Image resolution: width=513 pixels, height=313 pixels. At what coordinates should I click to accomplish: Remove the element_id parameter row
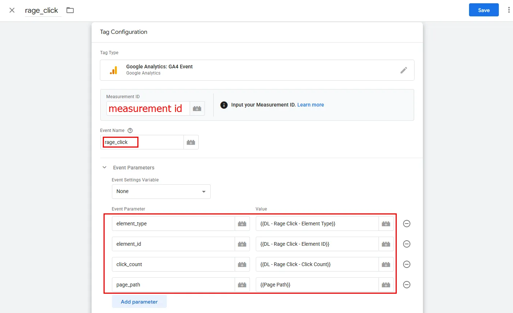(407, 244)
